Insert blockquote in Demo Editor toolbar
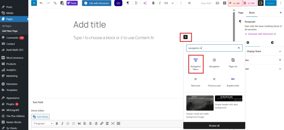This screenshot has width=284, height=130. click(79, 123)
